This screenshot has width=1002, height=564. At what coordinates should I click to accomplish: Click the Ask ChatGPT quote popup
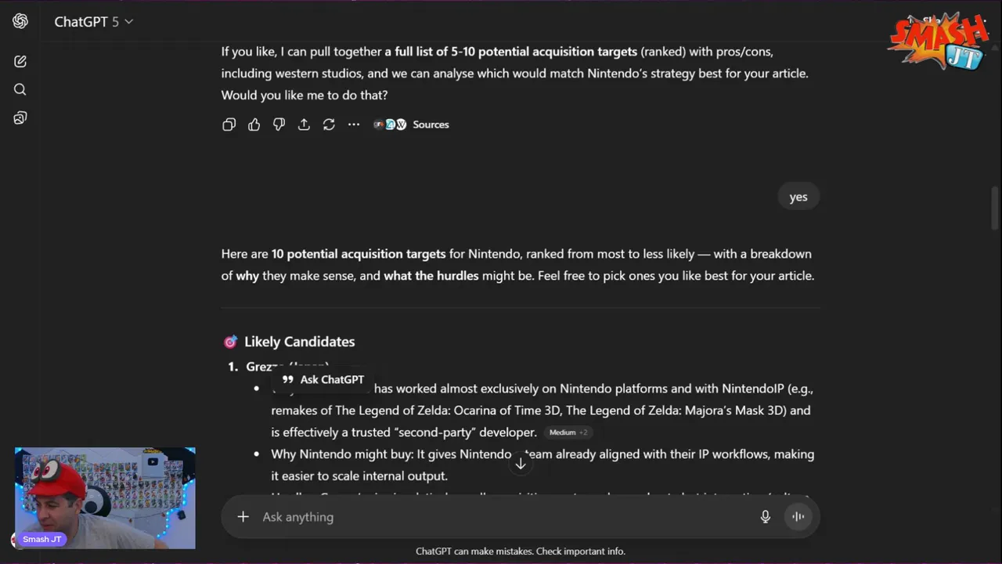tap(323, 380)
